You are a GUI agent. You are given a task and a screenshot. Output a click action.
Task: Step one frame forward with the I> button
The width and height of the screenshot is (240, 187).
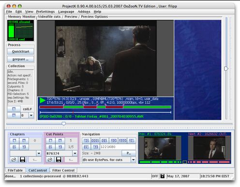coord(95,147)
